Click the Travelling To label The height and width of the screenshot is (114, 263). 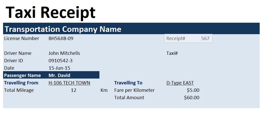(128, 83)
